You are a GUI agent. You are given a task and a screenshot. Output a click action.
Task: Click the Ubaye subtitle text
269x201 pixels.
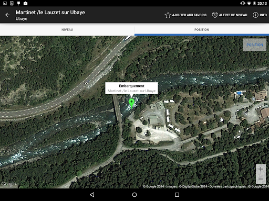tap(22, 19)
